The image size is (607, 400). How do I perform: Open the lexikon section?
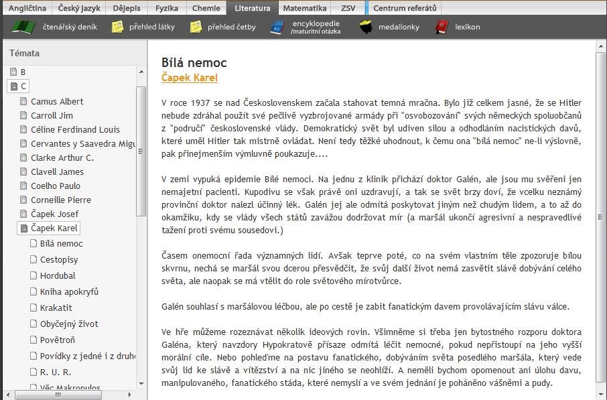pyautogui.click(x=468, y=27)
